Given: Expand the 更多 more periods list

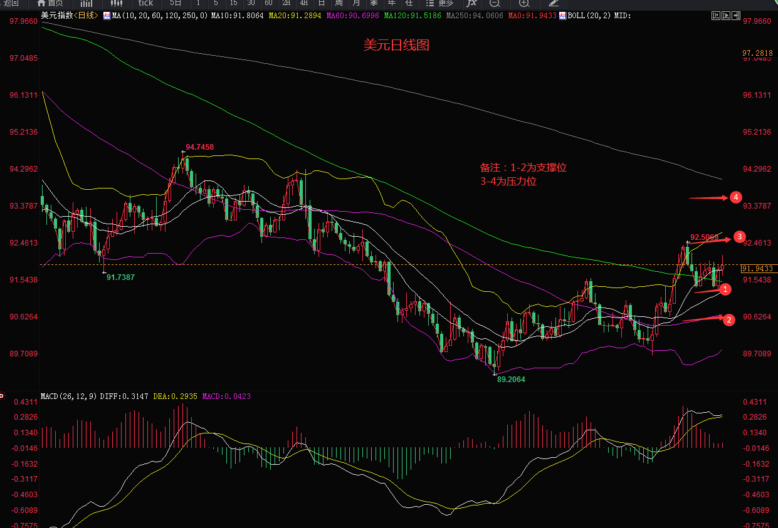Looking at the screenshot, I should coord(439,3).
